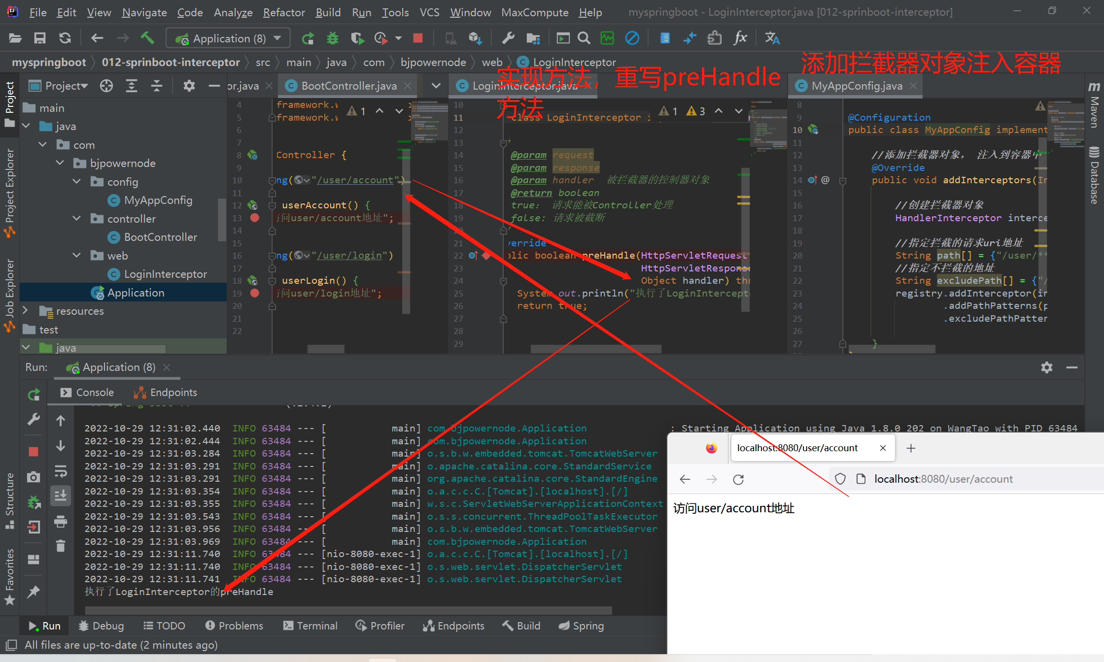Reload the Firefox page

738,479
